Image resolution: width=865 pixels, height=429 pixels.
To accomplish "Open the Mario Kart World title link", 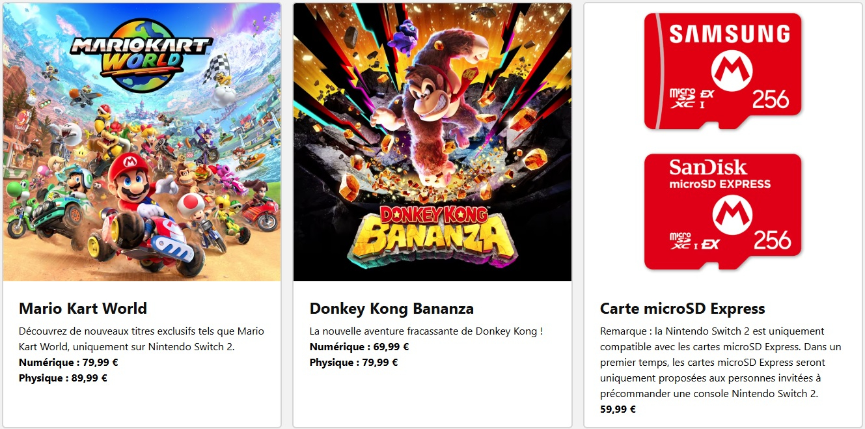I will pyautogui.click(x=83, y=309).
